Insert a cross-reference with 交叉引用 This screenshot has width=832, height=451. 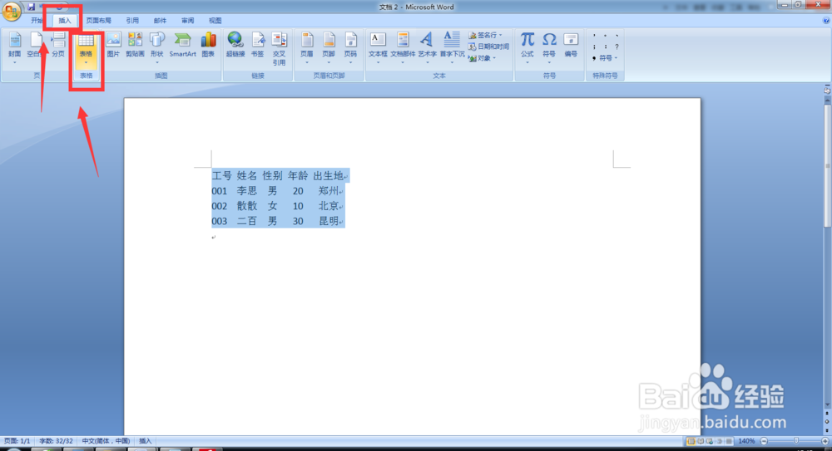point(279,49)
